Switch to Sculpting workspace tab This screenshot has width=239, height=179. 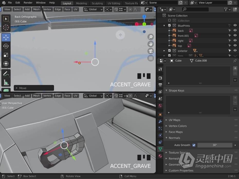click(97, 3)
